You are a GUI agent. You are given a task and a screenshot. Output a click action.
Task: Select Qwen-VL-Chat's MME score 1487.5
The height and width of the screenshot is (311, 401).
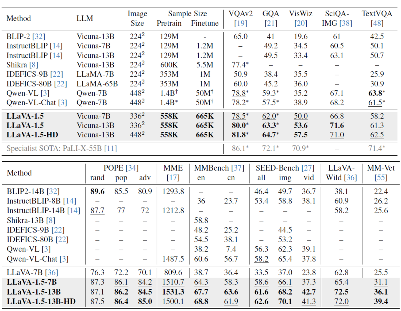pos(173,259)
